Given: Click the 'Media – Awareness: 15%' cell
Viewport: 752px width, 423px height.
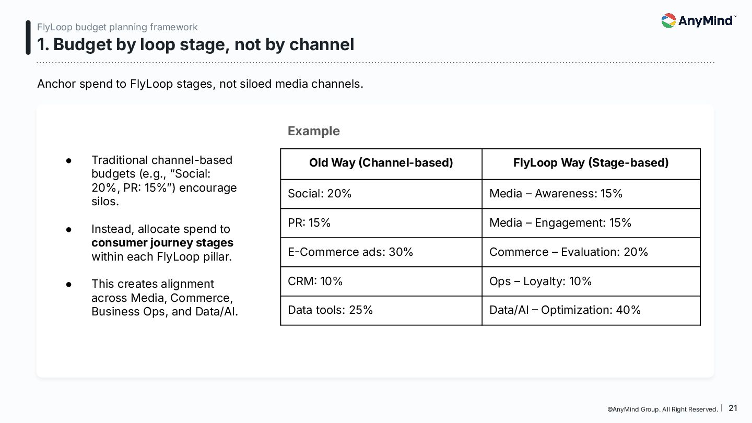Looking at the screenshot, I should coord(591,194).
